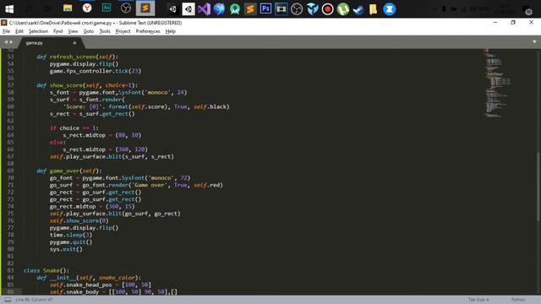This screenshot has width=541, height=304.
Task: Open the tab list dropdown arrow
Action: pos(534,42)
